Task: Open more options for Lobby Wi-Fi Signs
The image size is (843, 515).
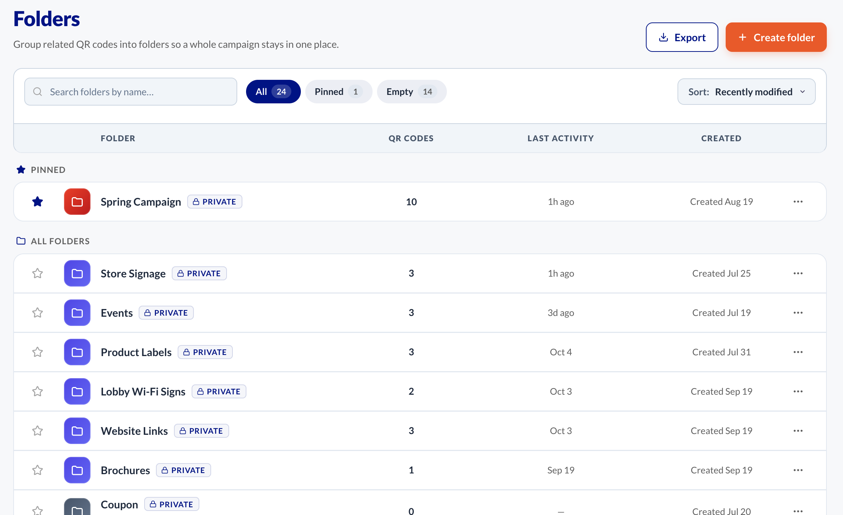Action: pyautogui.click(x=798, y=391)
